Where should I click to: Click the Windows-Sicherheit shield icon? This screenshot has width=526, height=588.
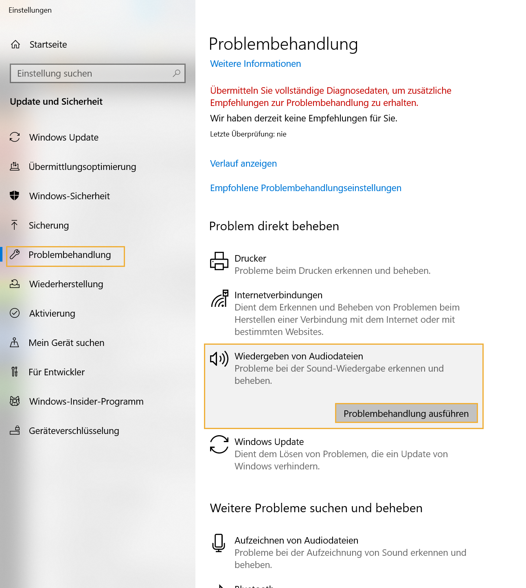click(15, 196)
